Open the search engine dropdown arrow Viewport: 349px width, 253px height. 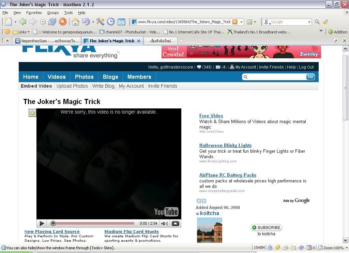point(309,22)
